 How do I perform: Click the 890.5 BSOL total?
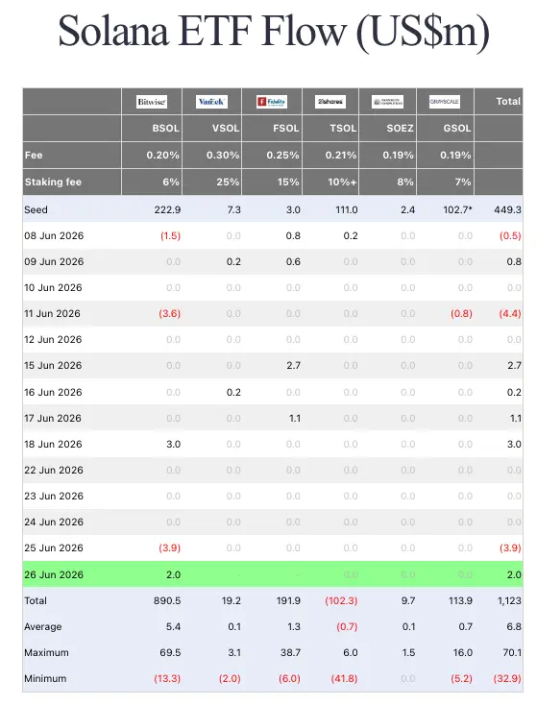tap(167, 600)
